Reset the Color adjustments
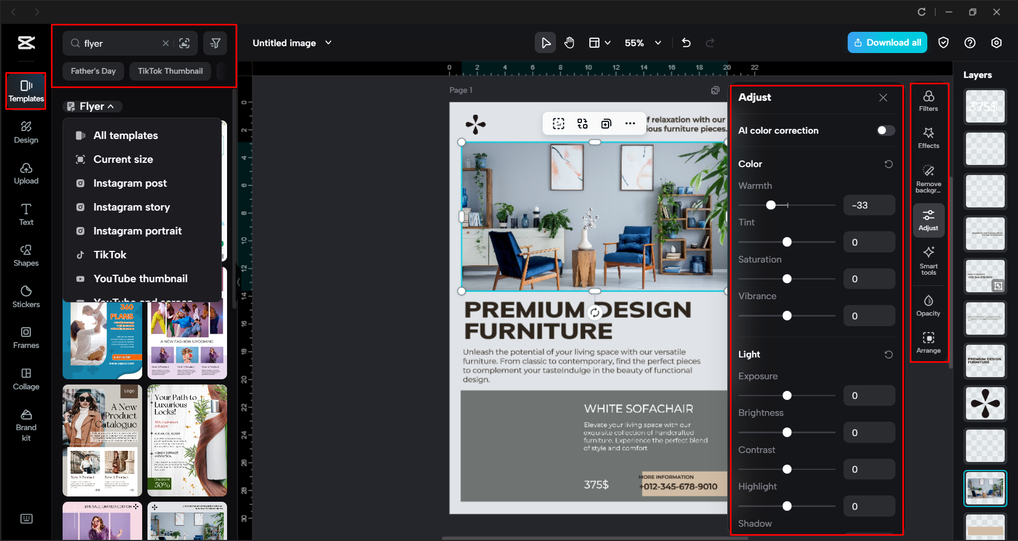Screen dimensions: 1018x541 tap(889, 164)
